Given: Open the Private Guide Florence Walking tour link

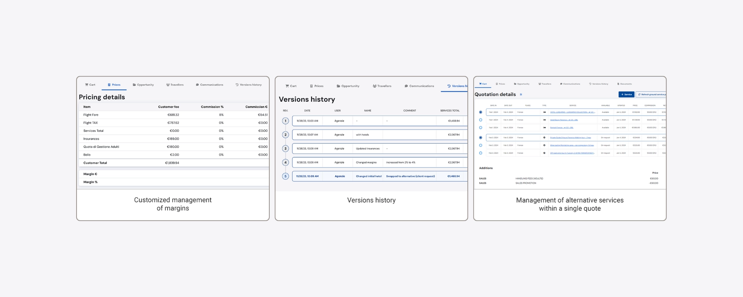Looking at the screenshot, I should [570, 138].
